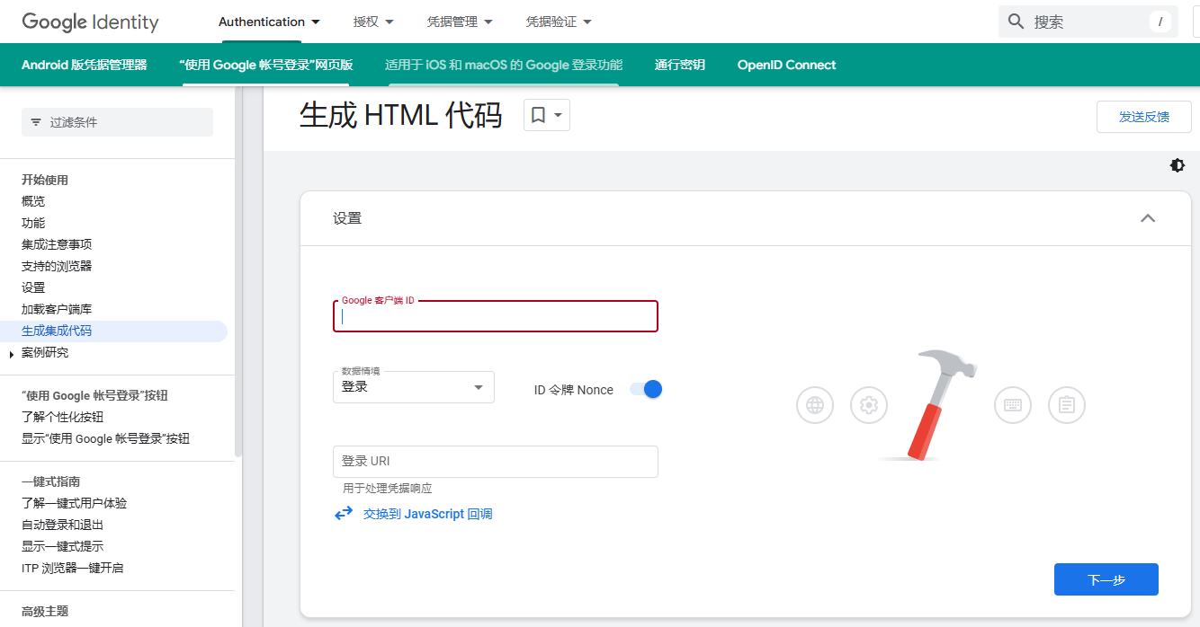Open 自动登录和退出 in sidebar
1200x627 pixels.
pyautogui.click(x=62, y=525)
